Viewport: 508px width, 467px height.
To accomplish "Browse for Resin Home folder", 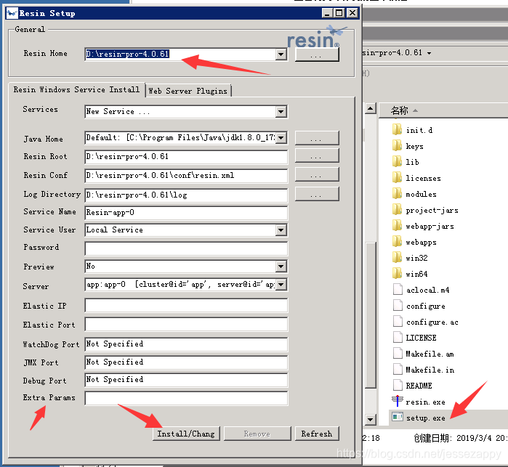I will [317, 54].
